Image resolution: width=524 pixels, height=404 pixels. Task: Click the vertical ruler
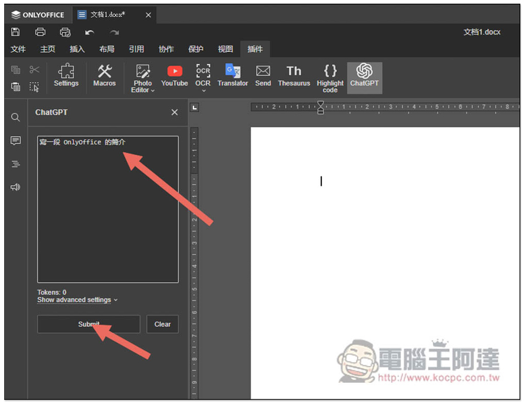click(194, 263)
